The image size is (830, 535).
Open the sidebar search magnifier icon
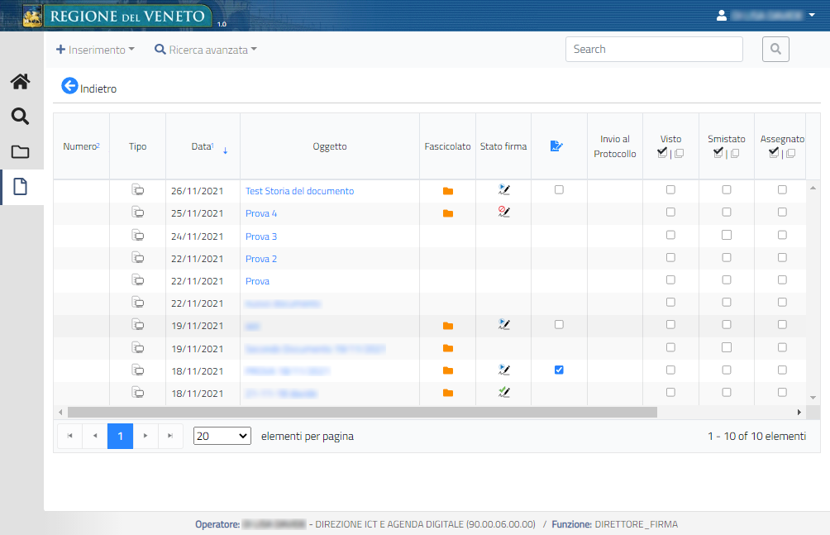pyautogui.click(x=20, y=116)
